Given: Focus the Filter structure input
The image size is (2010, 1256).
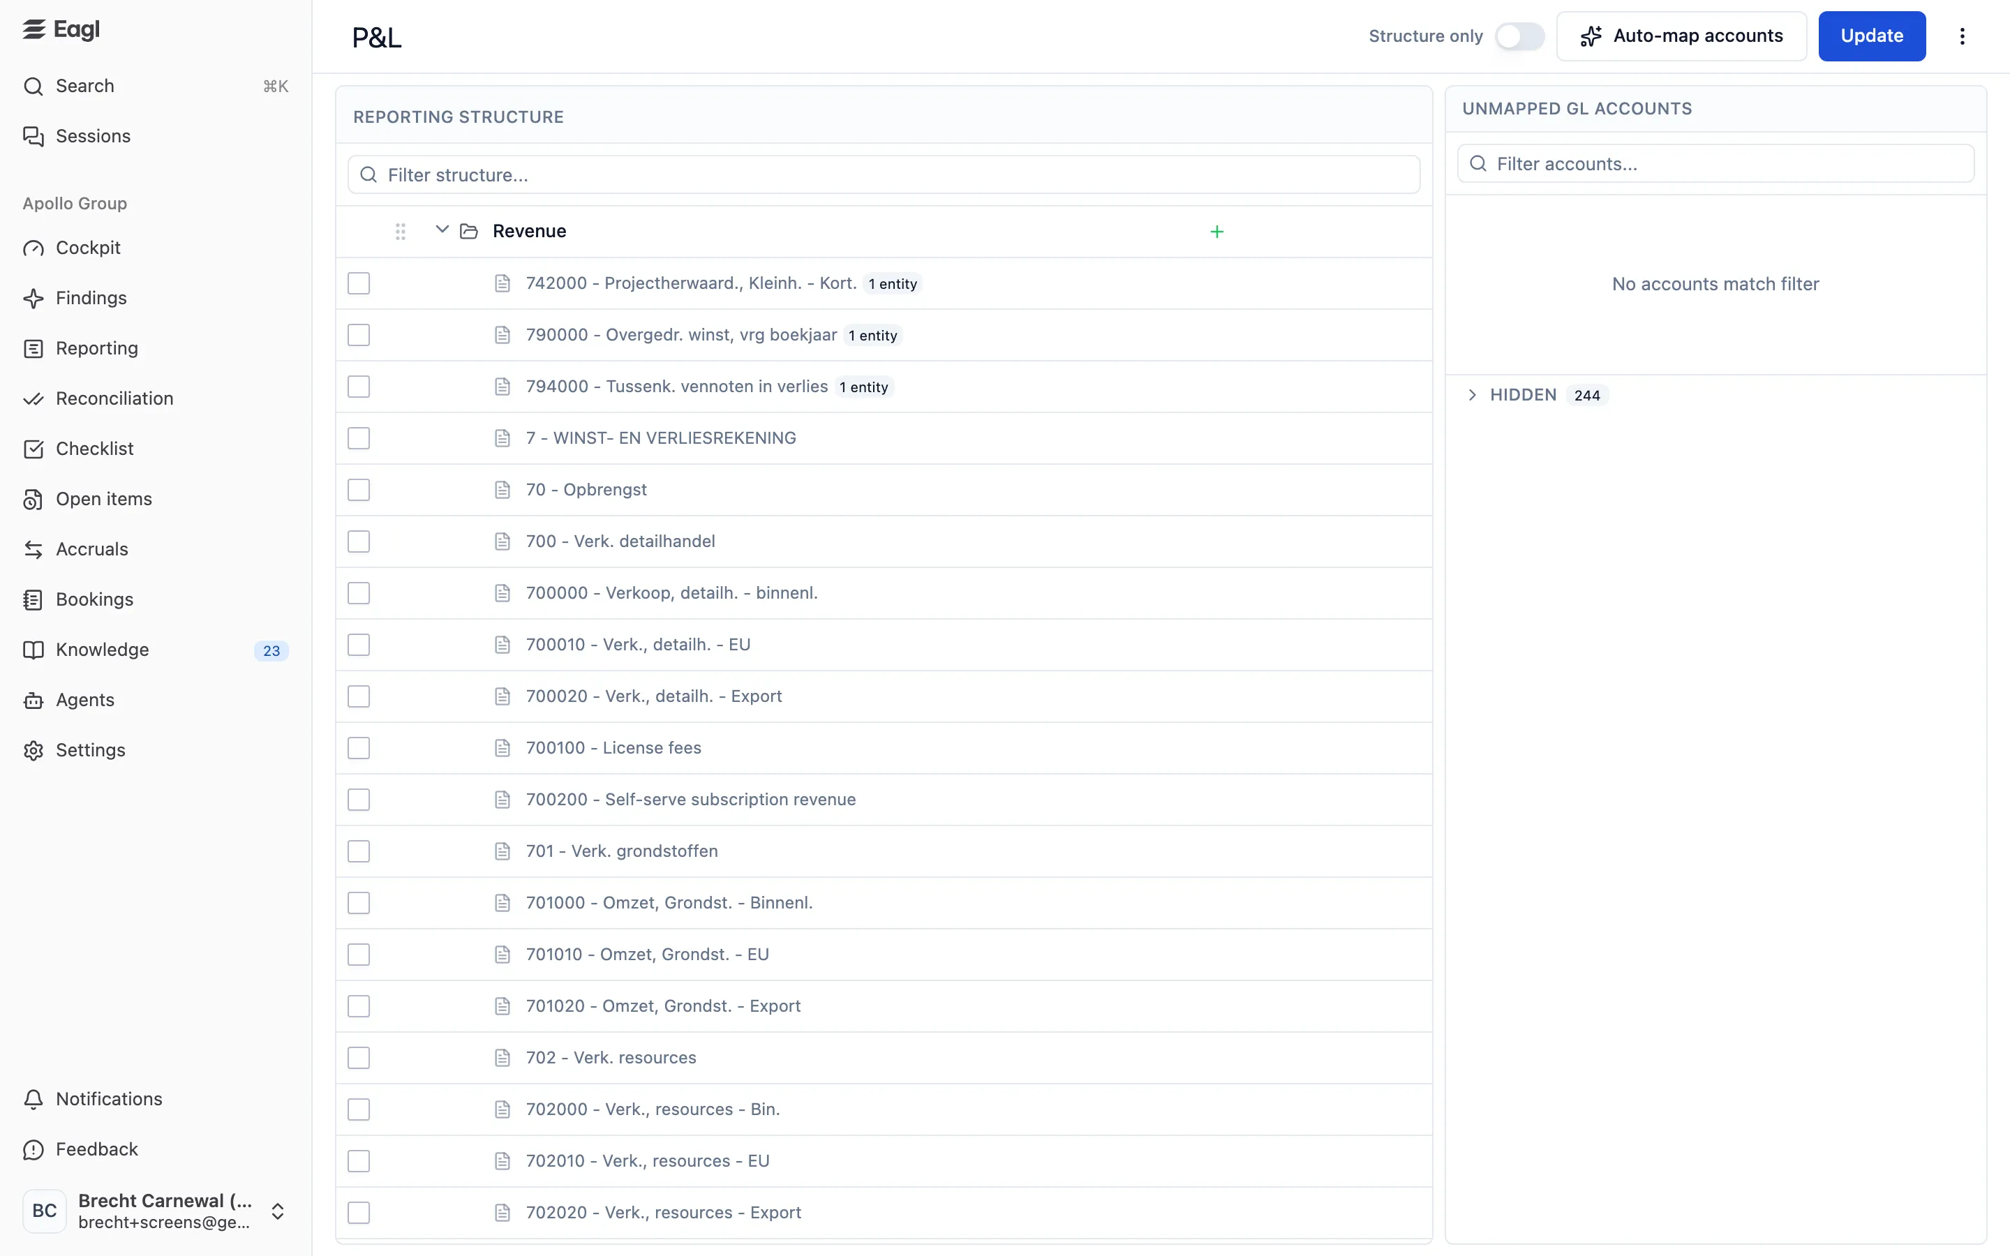Looking at the screenshot, I should [x=884, y=175].
